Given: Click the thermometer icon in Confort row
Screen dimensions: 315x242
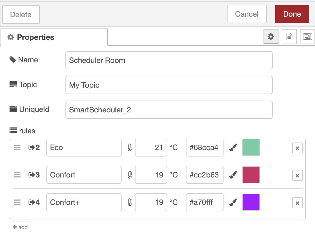Looking at the screenshot, I should click(130, 175).
